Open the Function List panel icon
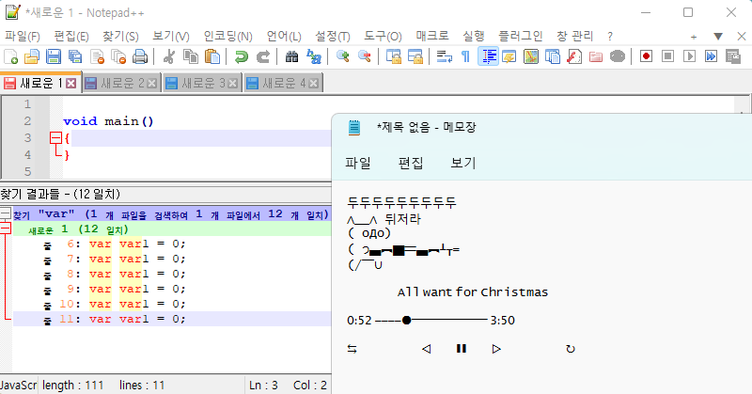 pos(574,56)
